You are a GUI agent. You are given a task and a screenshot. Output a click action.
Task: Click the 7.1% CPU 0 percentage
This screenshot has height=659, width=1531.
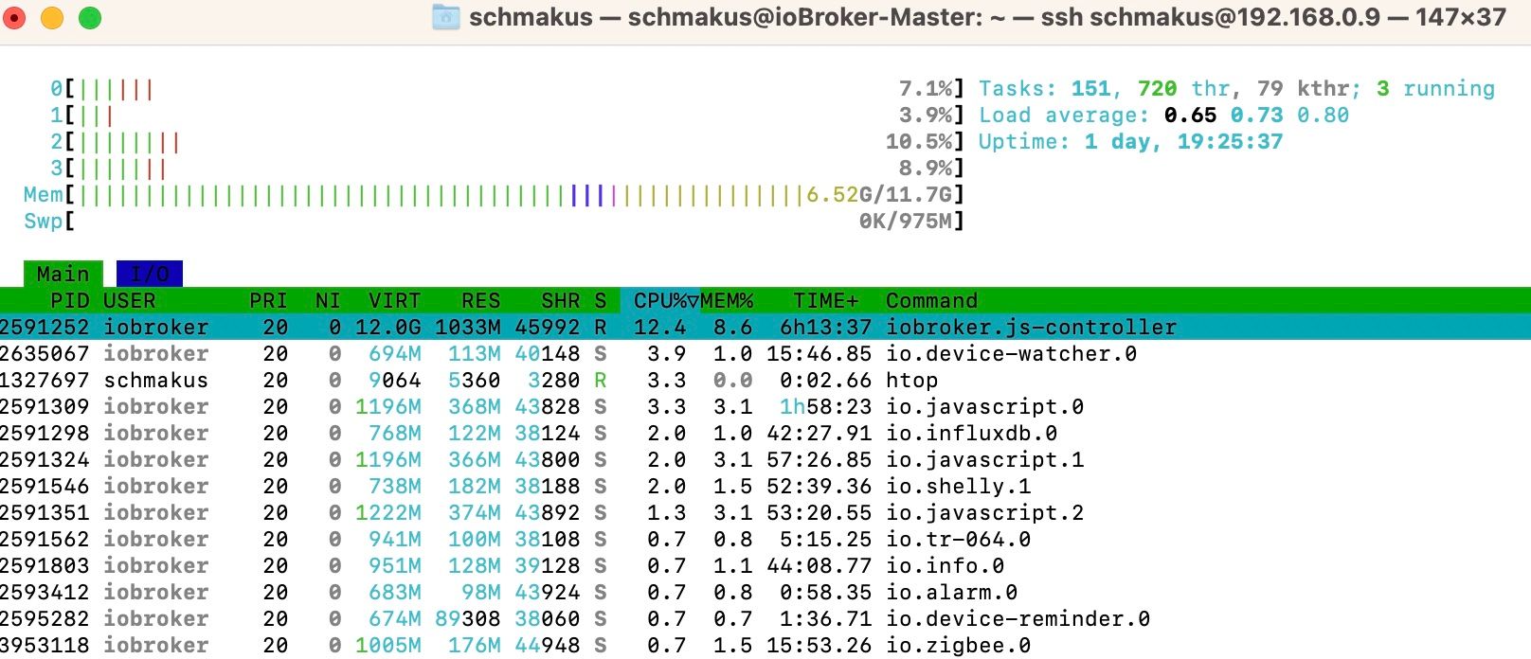(x=926, y=89)
